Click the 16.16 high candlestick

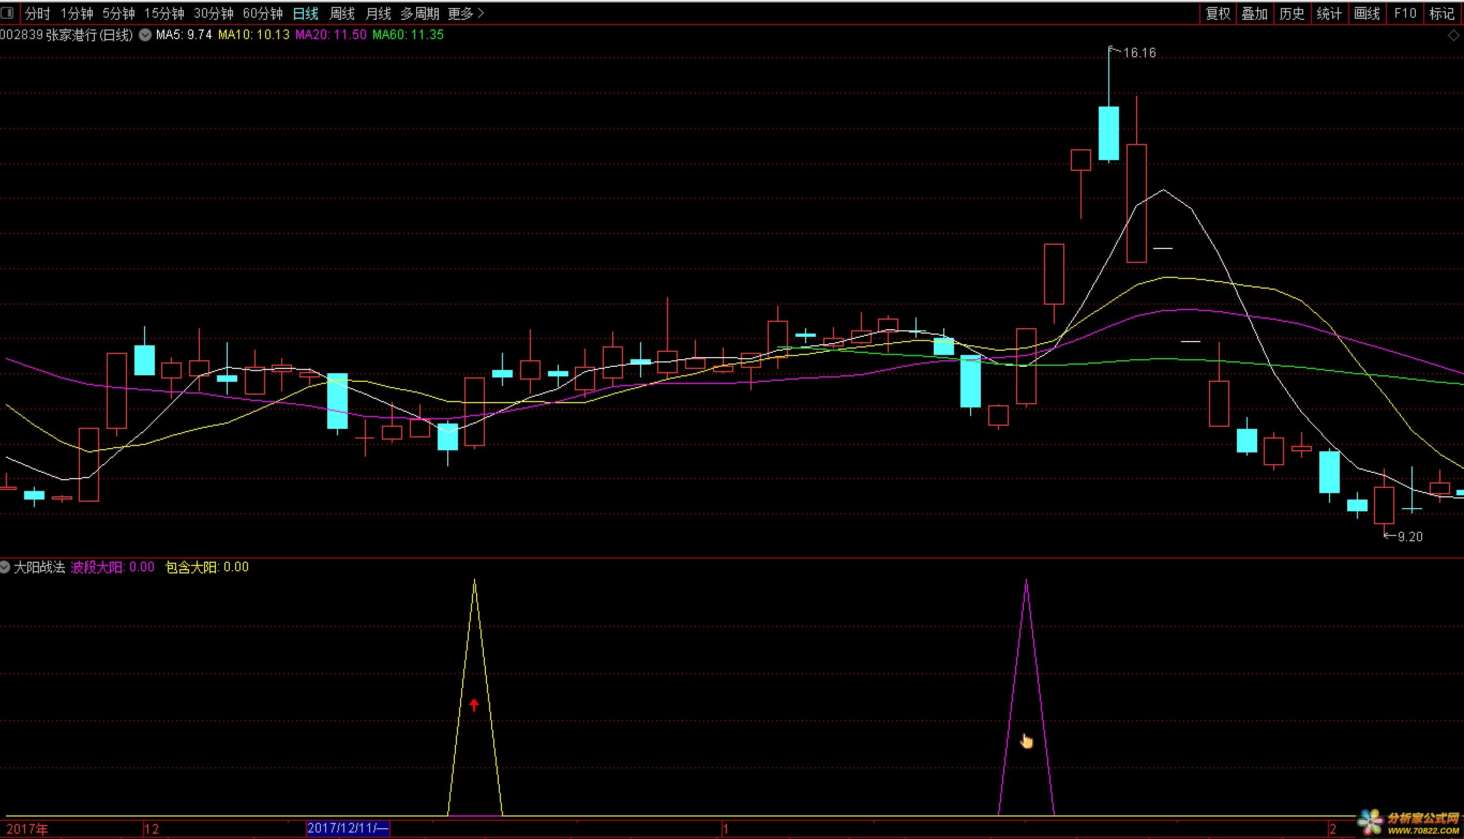point(1108,133)
